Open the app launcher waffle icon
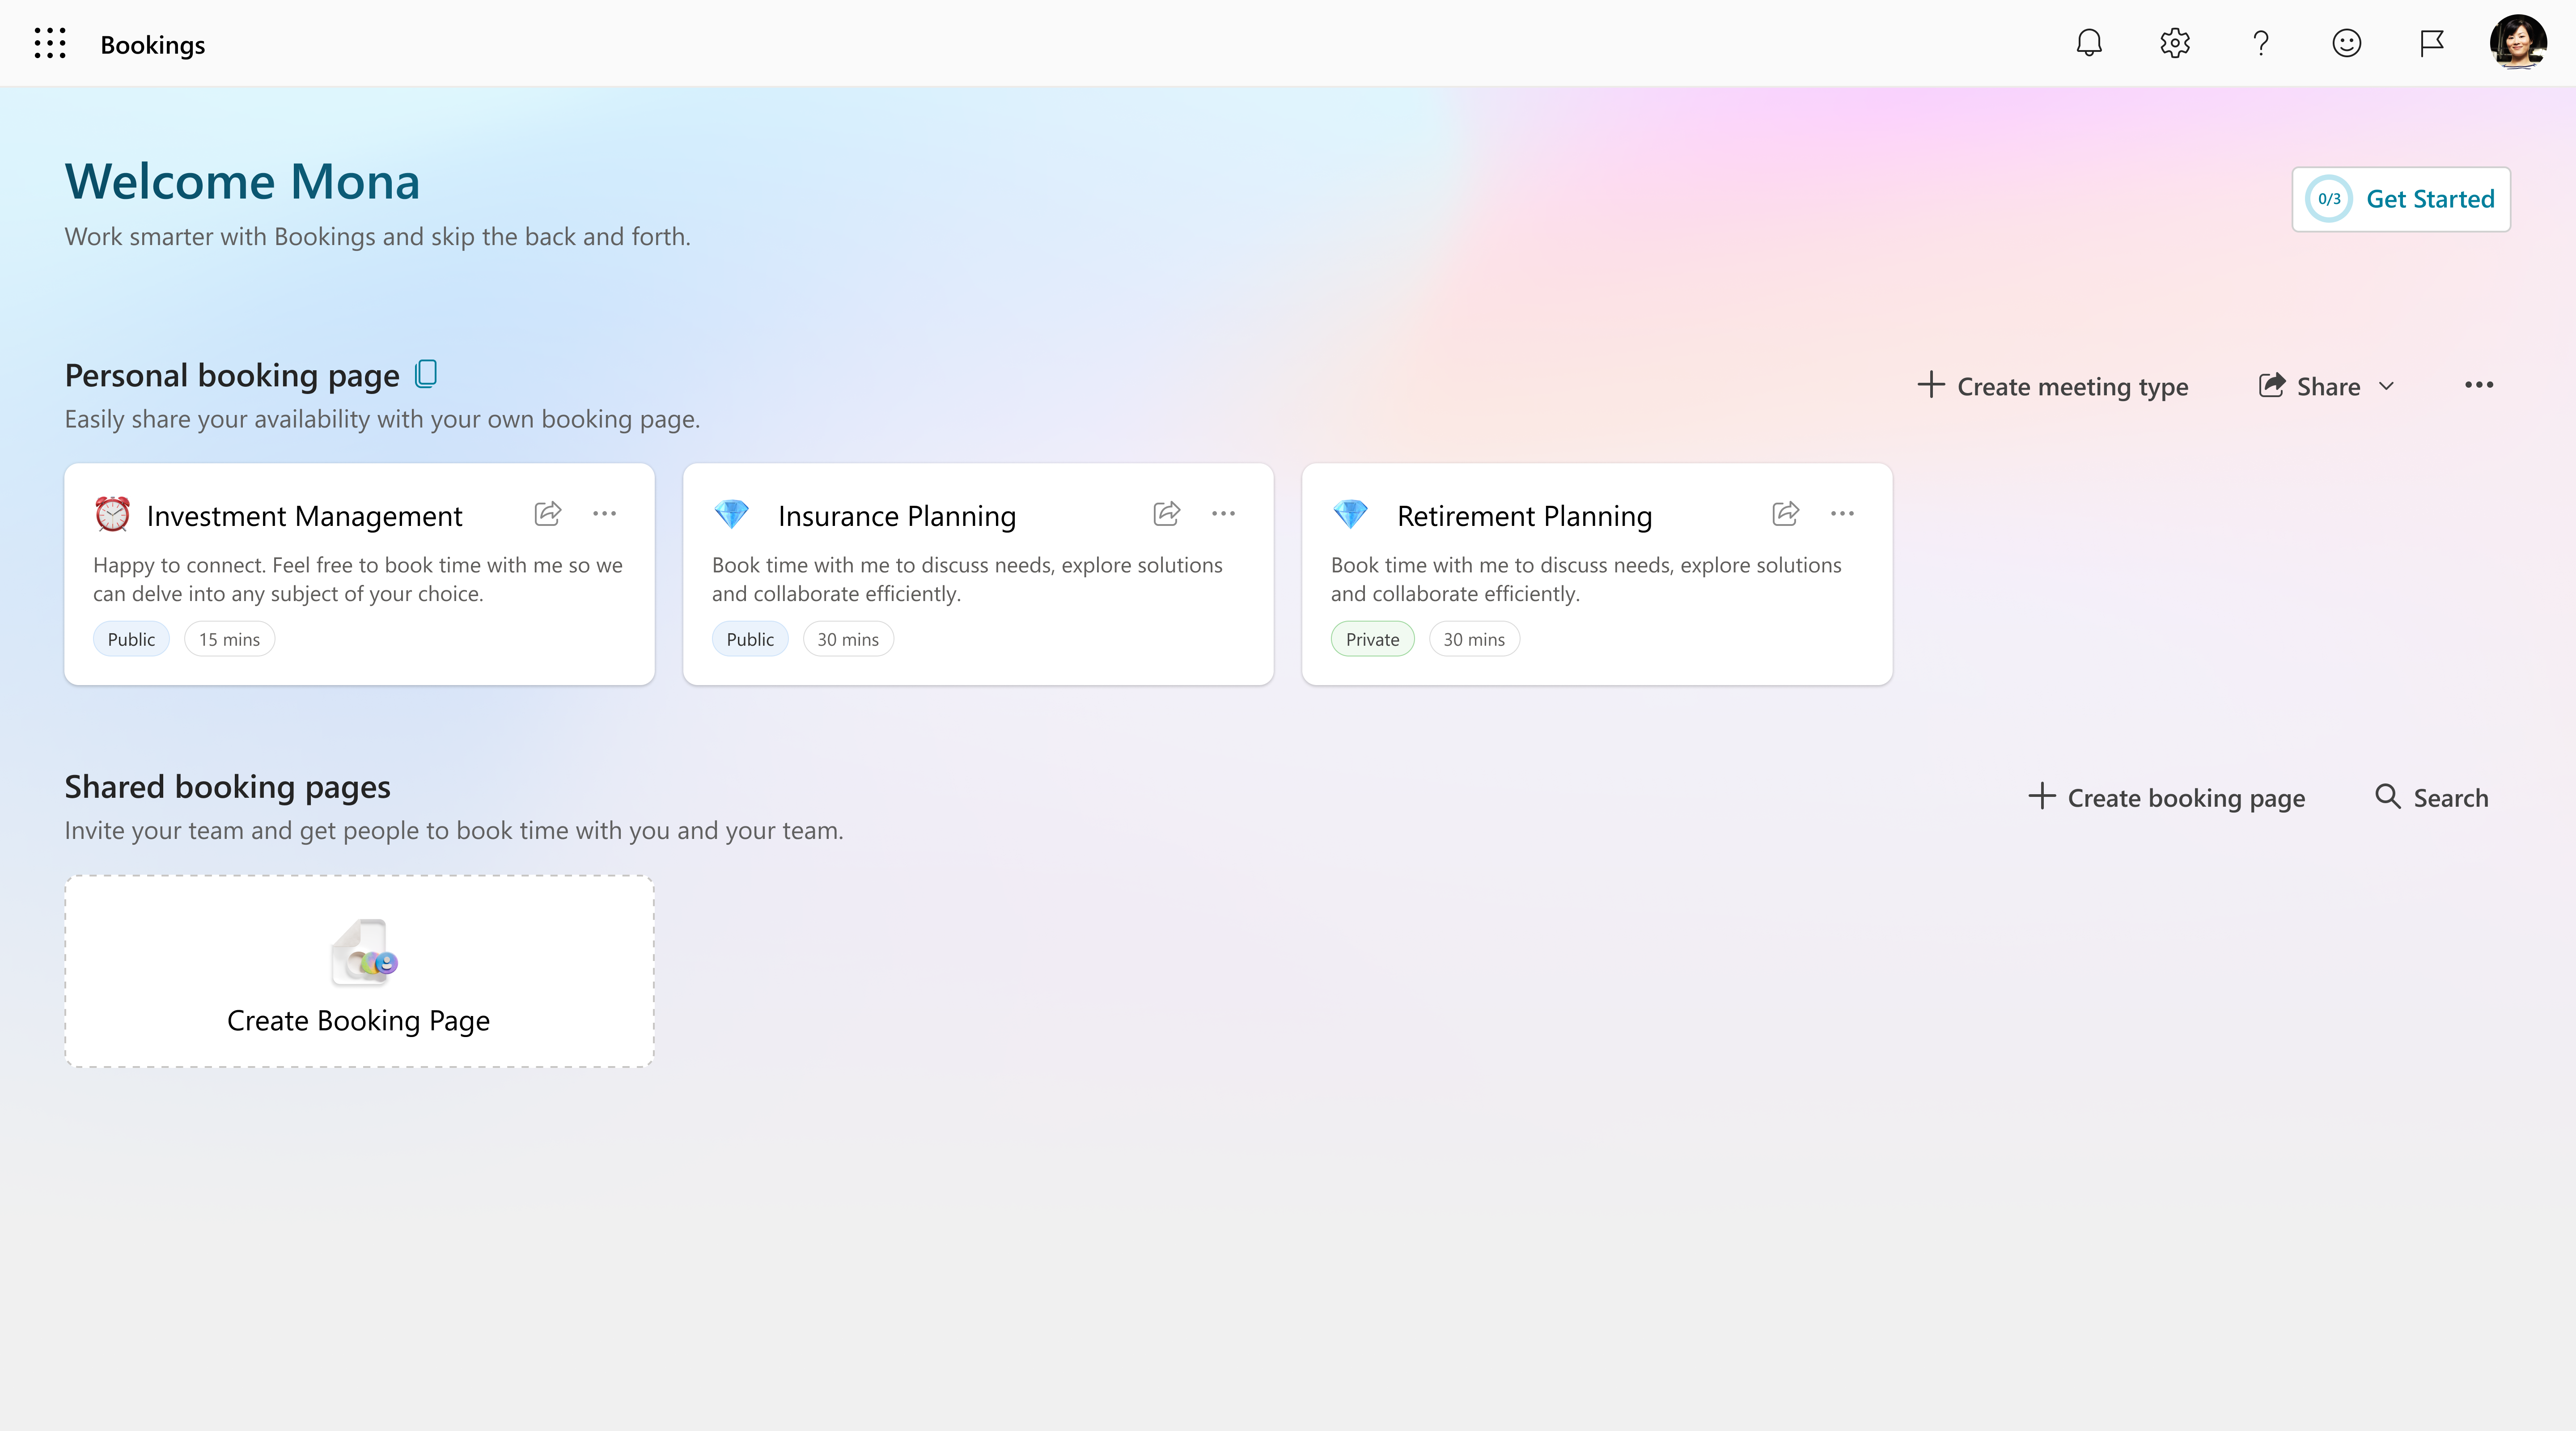This screenshot has width=2576, height=1431. point(49,43)
